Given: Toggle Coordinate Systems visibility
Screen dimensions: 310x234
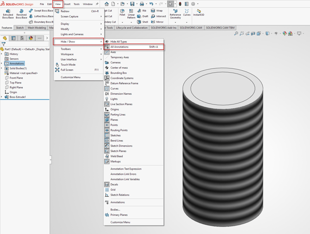Looking at the screenshot, I should (134, 78).
